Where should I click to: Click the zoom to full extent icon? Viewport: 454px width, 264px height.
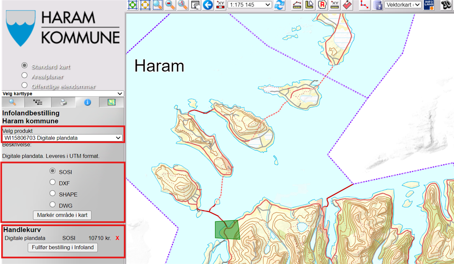(x=133, y=5)
